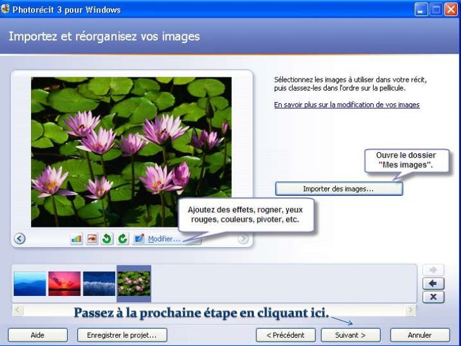Select the blue mountains thumbnail
461x346 pixels.
30,284
